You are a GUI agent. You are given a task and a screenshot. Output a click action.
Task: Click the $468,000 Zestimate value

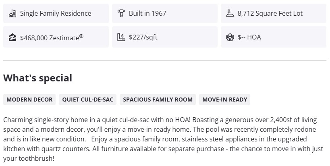(x=49, y=38)
